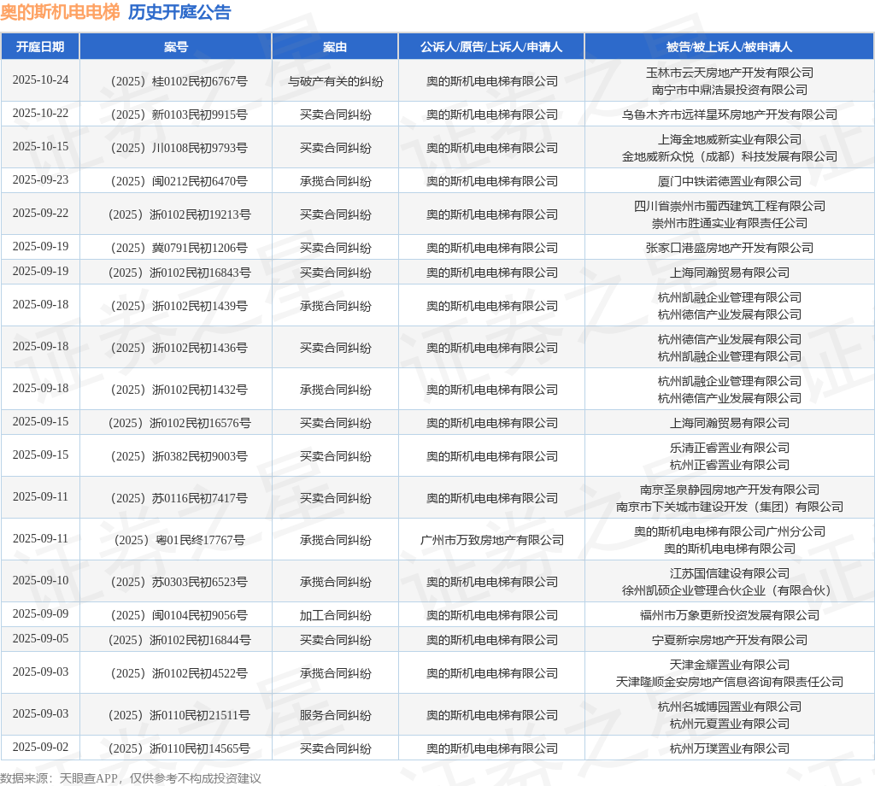Click the data source note 天眼查APP
This screenshot has width=875, height=786.
click(x=89, y=778)
